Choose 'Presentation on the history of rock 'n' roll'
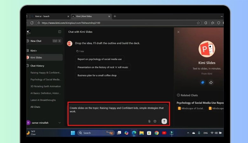This screenshot has height=143, width=248. click(103, 67)
